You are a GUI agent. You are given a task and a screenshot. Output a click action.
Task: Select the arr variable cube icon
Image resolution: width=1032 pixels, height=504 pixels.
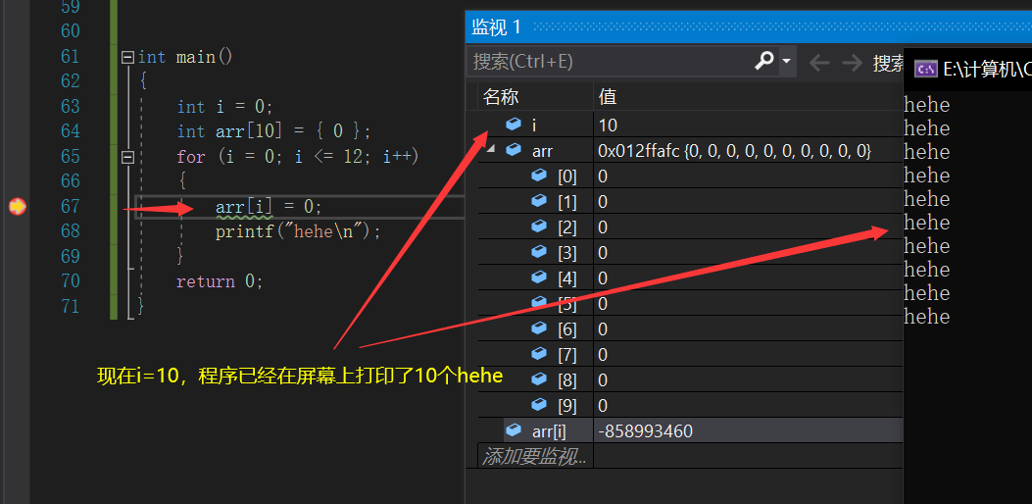click(514, 150)
